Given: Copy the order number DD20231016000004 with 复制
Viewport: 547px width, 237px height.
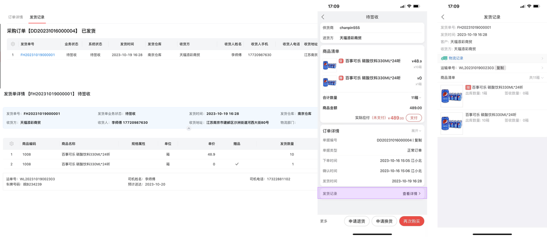Looking at the screenshot, I should pos(418,140).
